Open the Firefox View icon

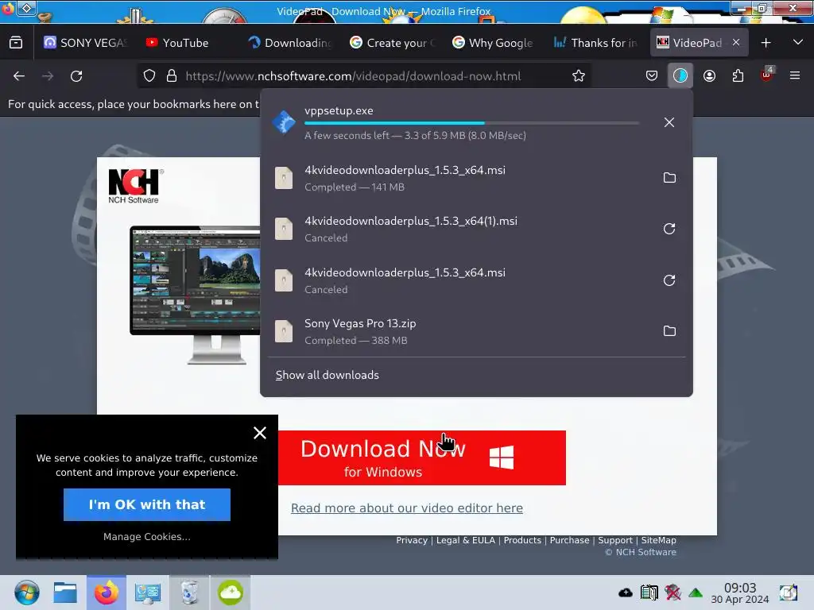[16, 43]
